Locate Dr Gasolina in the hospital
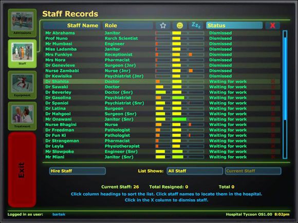This screenshot has height=223, width=298. click(58, 97)
